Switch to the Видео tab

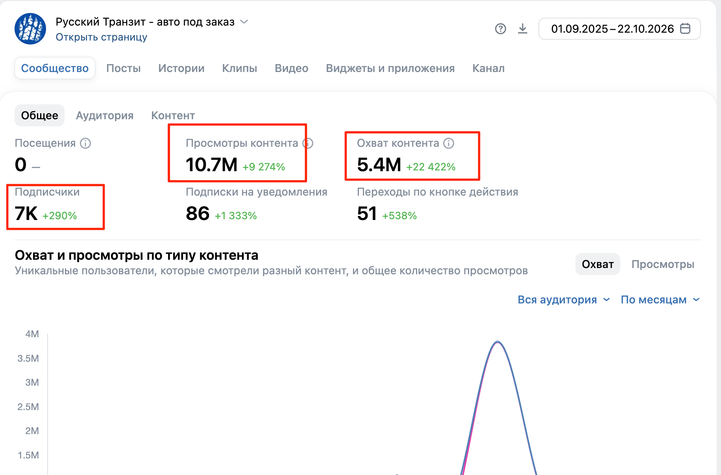pos(292,68)
